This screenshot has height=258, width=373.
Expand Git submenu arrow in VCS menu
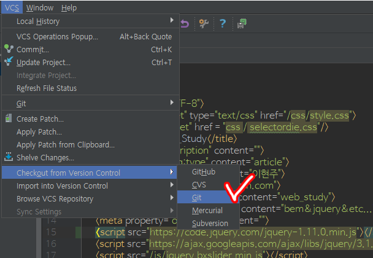tap(172, 103)
